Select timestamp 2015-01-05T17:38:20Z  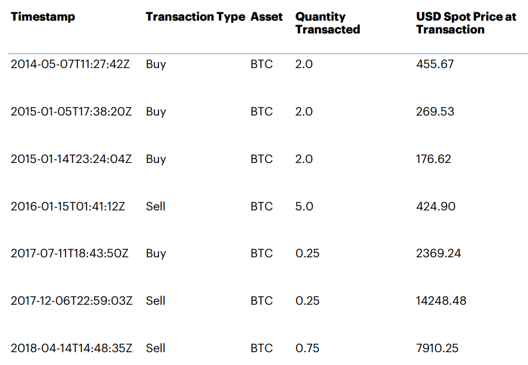71,112
